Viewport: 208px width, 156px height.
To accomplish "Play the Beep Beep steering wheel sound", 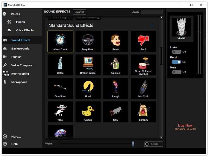I will tap(88, 42).
